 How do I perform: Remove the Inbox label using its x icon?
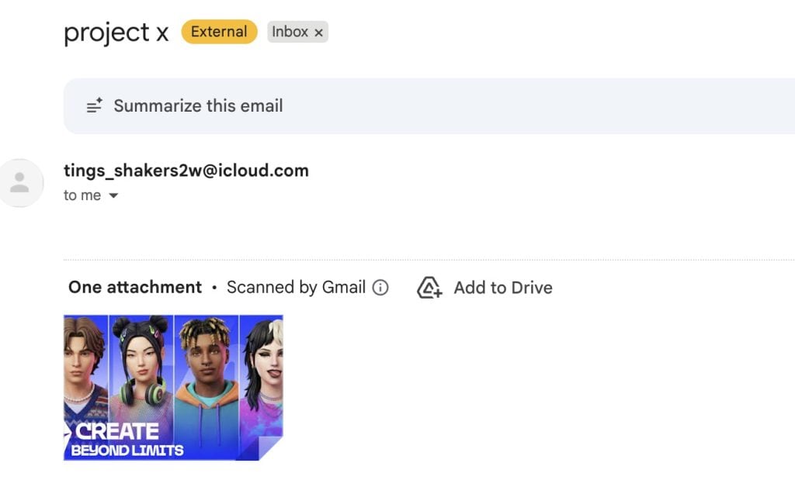[318, 32]
